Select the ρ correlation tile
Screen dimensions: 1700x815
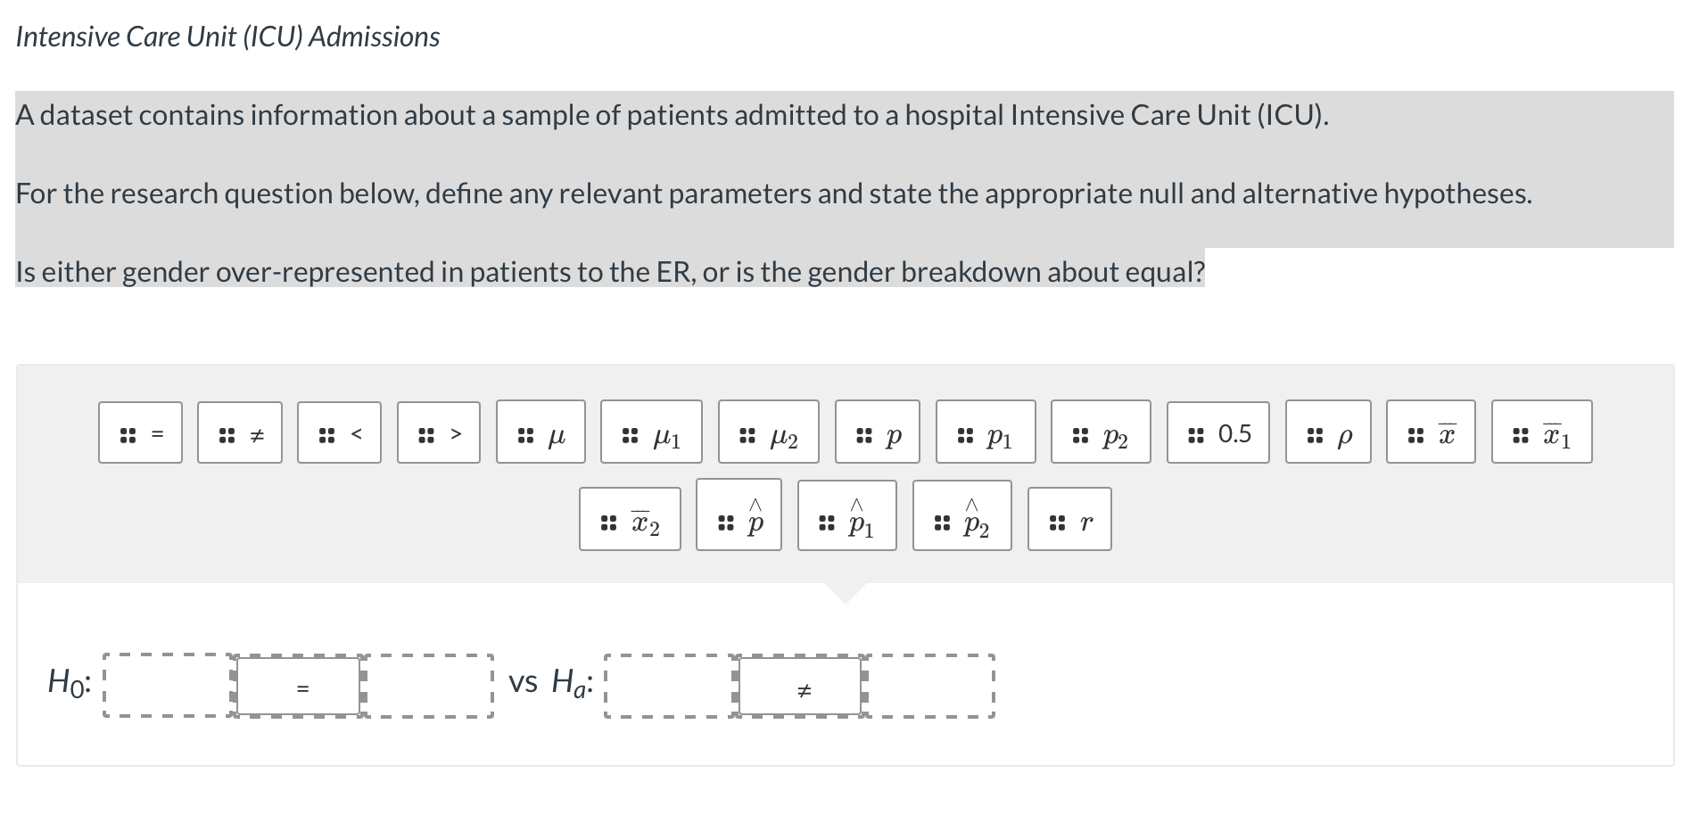point(1328,433)
